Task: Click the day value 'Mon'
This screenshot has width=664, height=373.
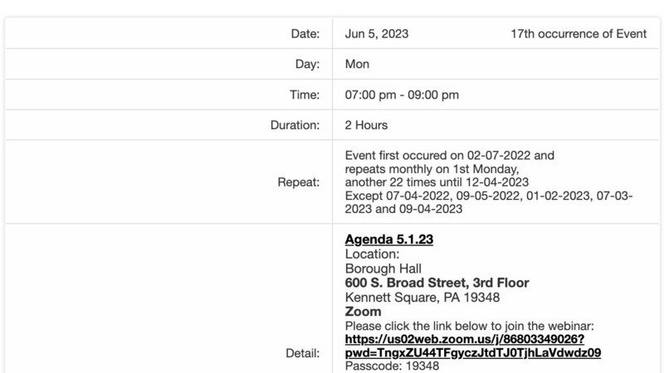Action: tap(357, 64)
